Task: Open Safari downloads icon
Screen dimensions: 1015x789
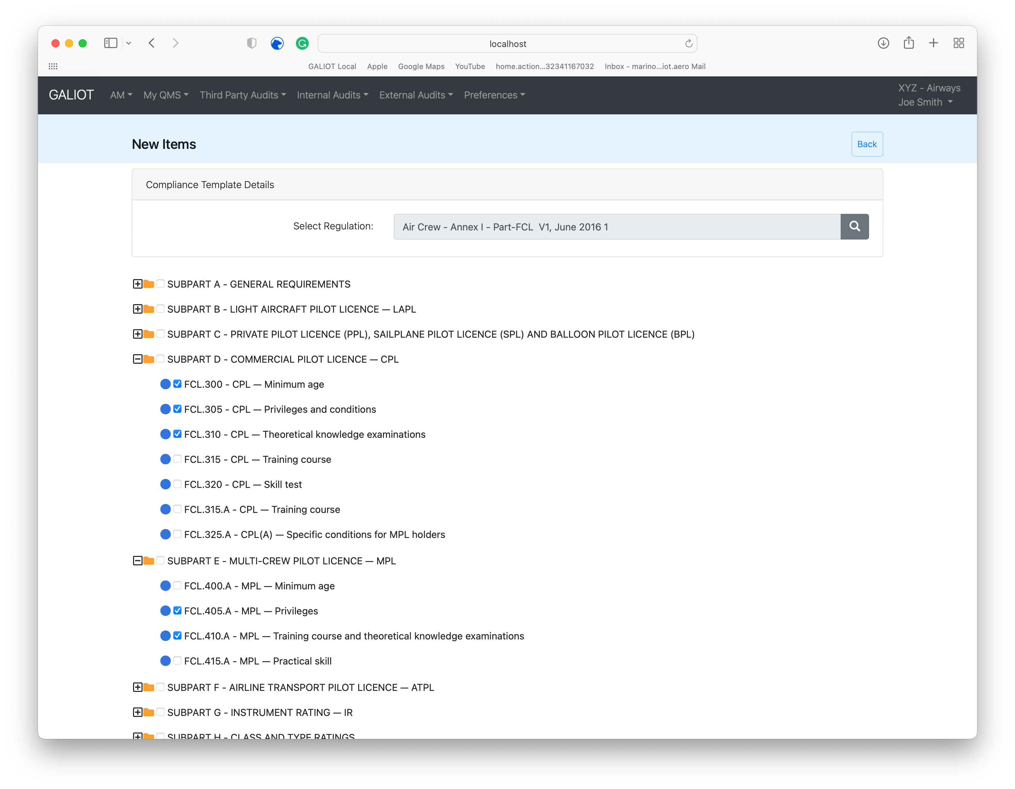Action: coord(883,43)
